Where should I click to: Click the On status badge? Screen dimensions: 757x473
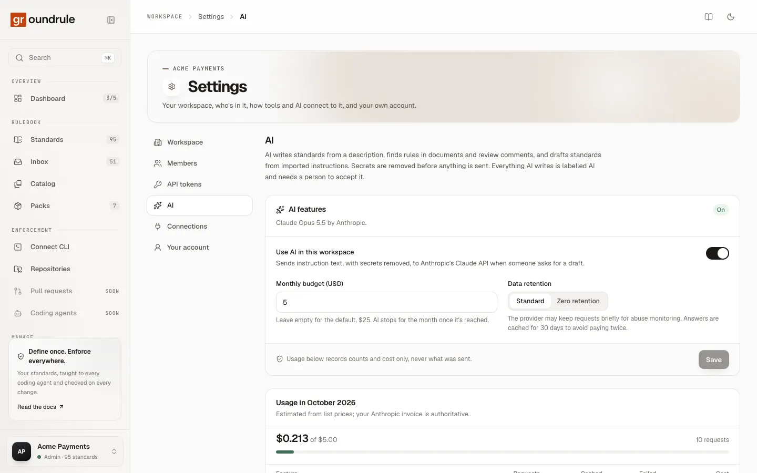721,210
